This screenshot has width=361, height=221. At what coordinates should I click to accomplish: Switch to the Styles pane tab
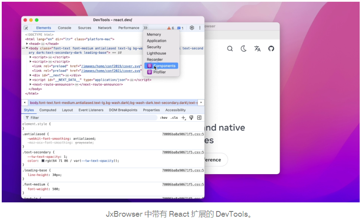pyautogui.click(x=29, y=110)
